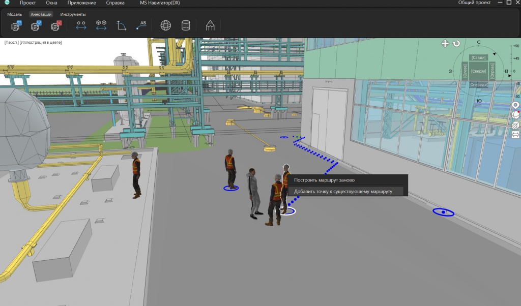Click the blue route waypoint circle near the wall

tap(443, 212)
